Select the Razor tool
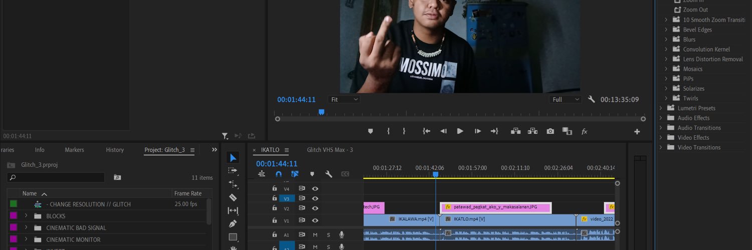 (233, 197)
